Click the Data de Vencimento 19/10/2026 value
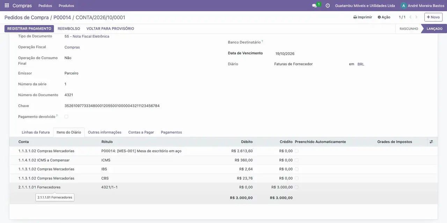The height and width of the screenshot is (223, 447). coord(285,54)
